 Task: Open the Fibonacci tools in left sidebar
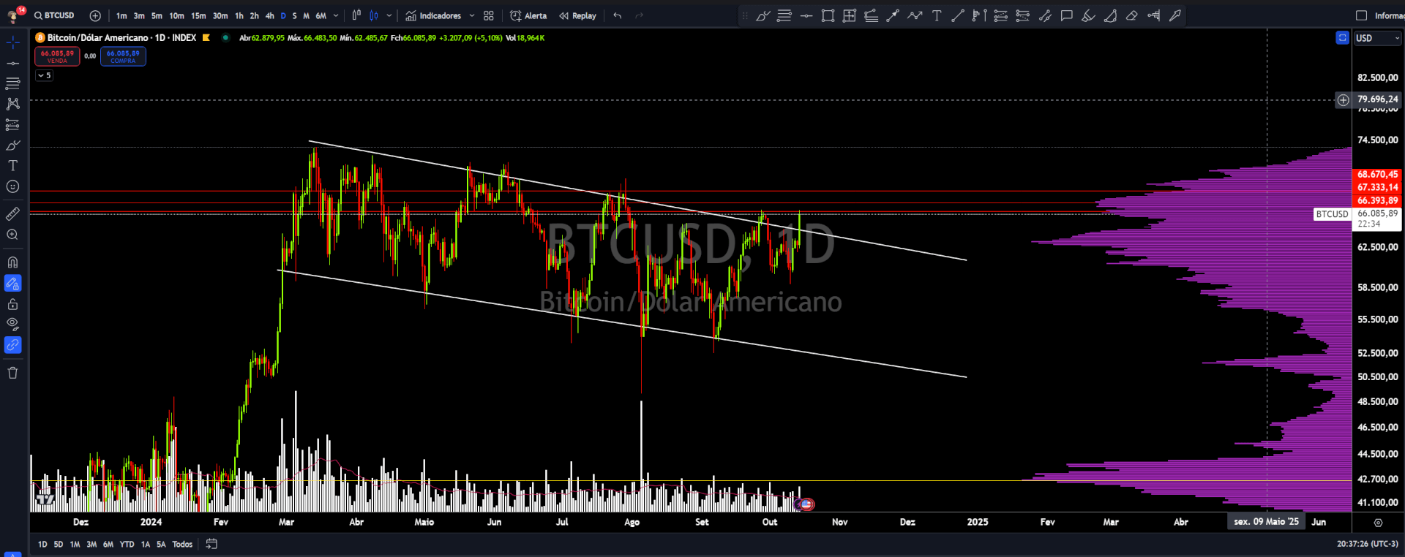pyautogui.click(x=12, y=83)
